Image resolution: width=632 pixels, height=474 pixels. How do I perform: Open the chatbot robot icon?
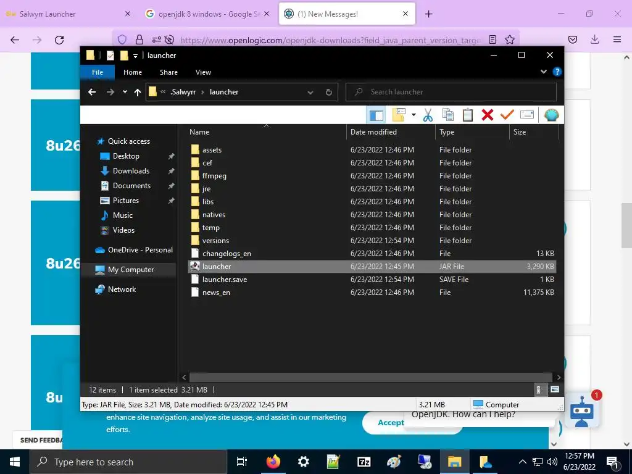(x=581, y=411)
